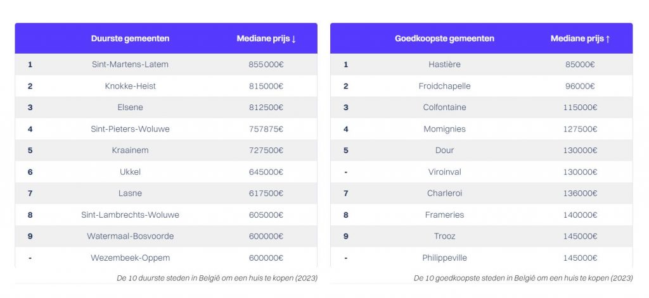Screen dimensions: 649x298
Task: Click the caption about 10 duurste steden
Action: (217, 278)
